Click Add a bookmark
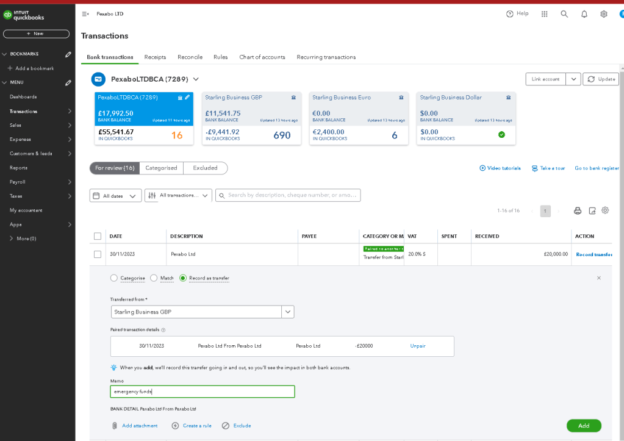 click(31, 68)
